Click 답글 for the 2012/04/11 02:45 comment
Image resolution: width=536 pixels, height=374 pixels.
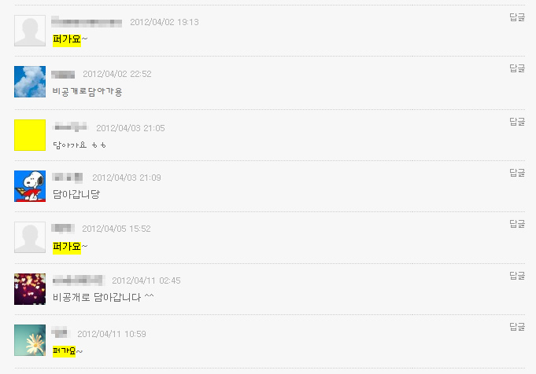517,275
